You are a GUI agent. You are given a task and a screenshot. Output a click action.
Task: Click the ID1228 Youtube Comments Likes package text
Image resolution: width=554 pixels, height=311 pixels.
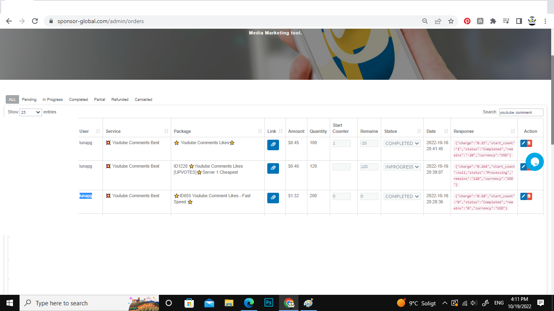point(208,169)
